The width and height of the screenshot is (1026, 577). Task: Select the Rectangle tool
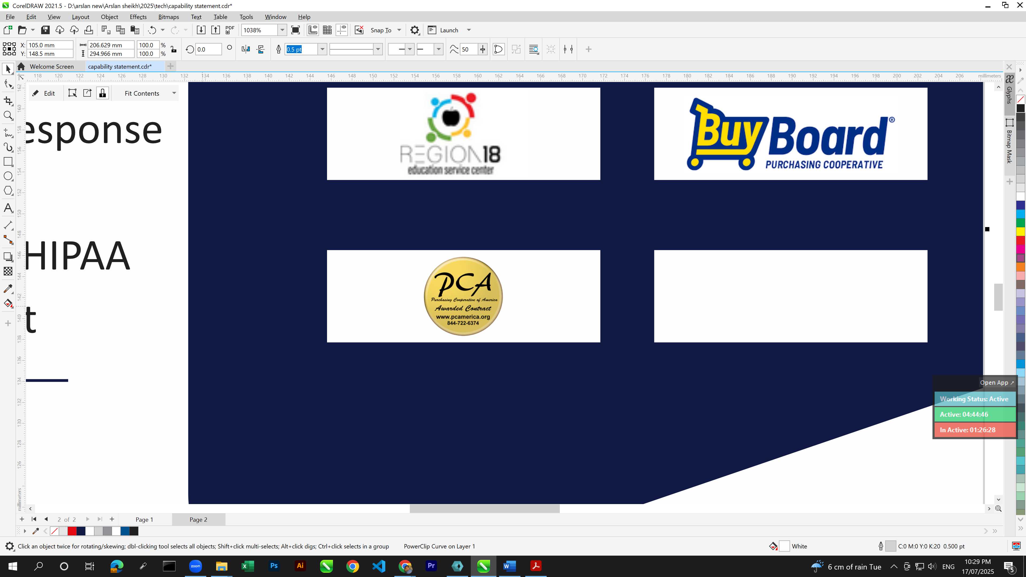(x=8, y=161)
